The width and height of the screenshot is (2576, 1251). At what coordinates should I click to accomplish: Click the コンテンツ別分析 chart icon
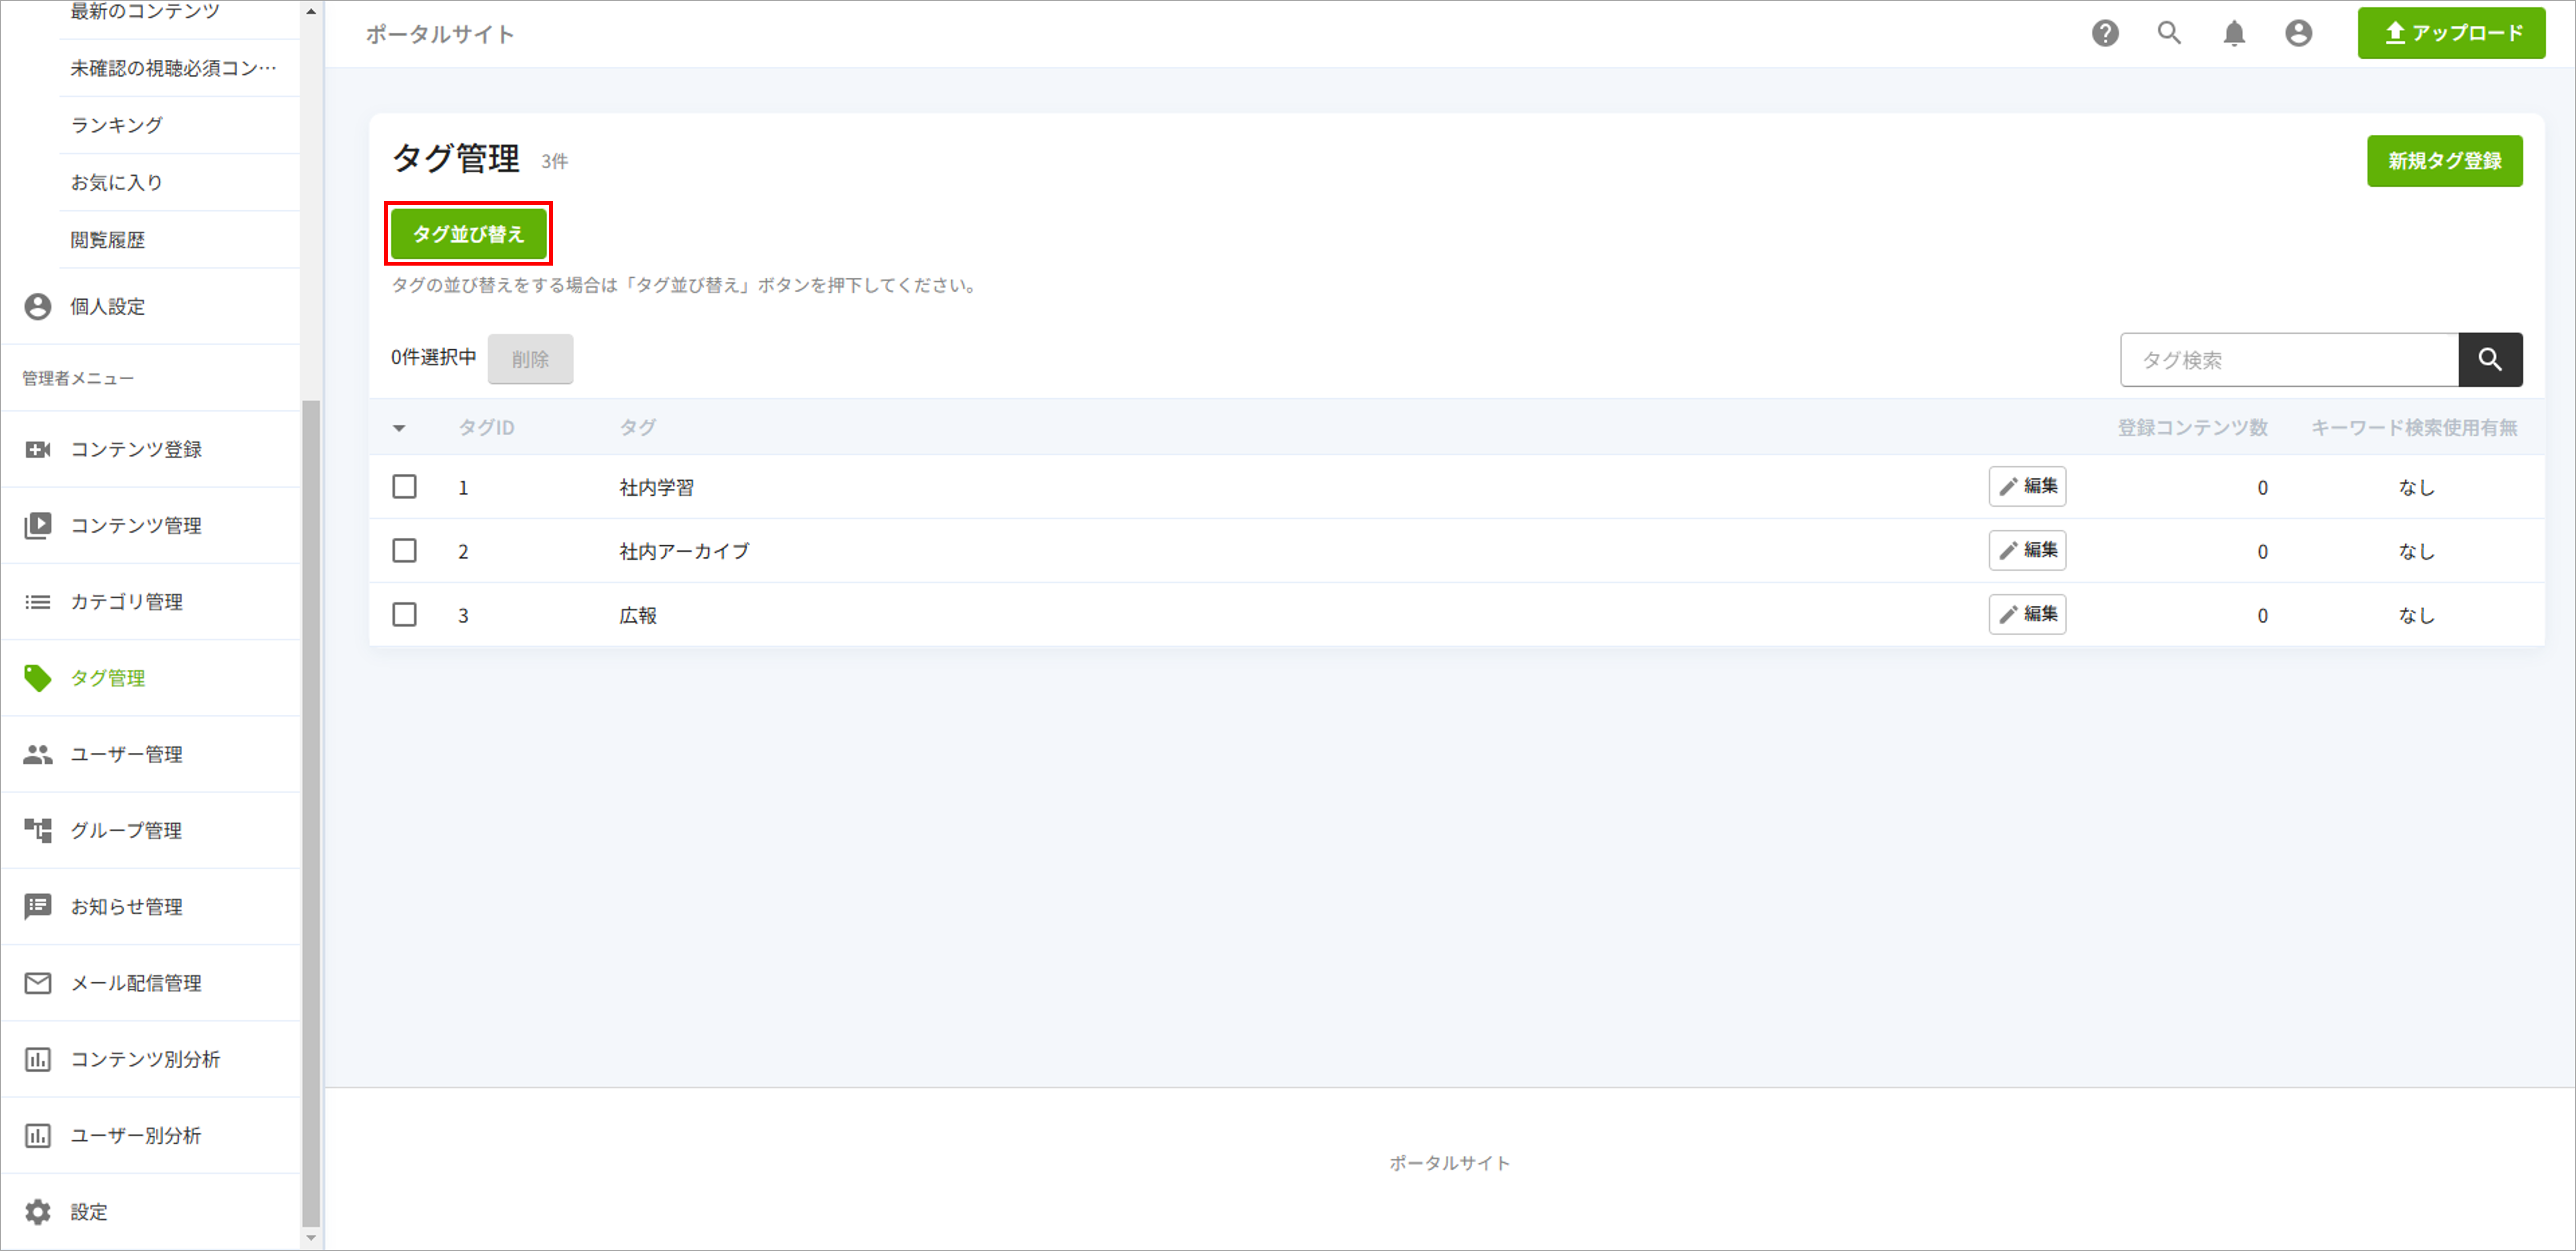tap(38, 1060)
